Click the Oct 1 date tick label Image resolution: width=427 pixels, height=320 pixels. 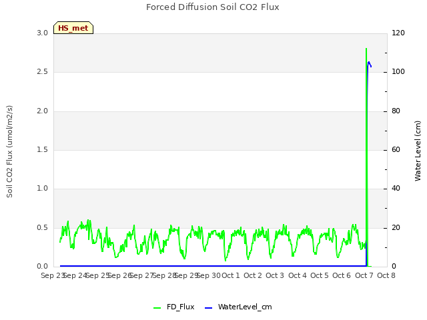(x=231, y=275)
